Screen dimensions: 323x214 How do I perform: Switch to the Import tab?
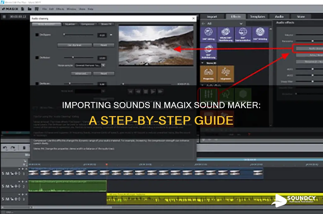(212, 17)
